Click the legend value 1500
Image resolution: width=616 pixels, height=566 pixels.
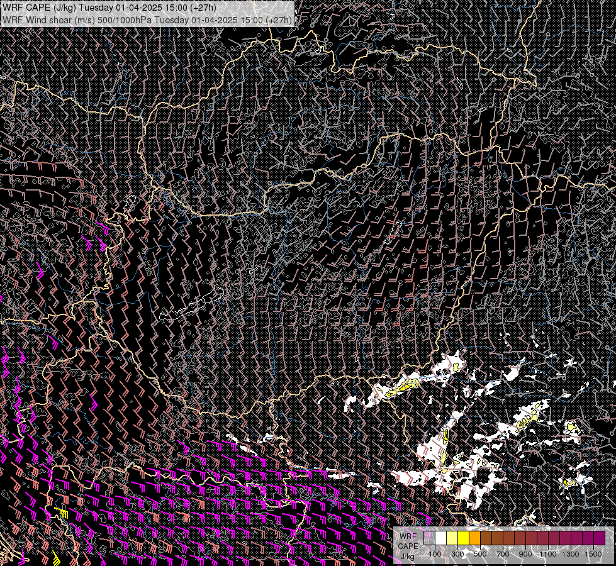click(x=593, y=554)
